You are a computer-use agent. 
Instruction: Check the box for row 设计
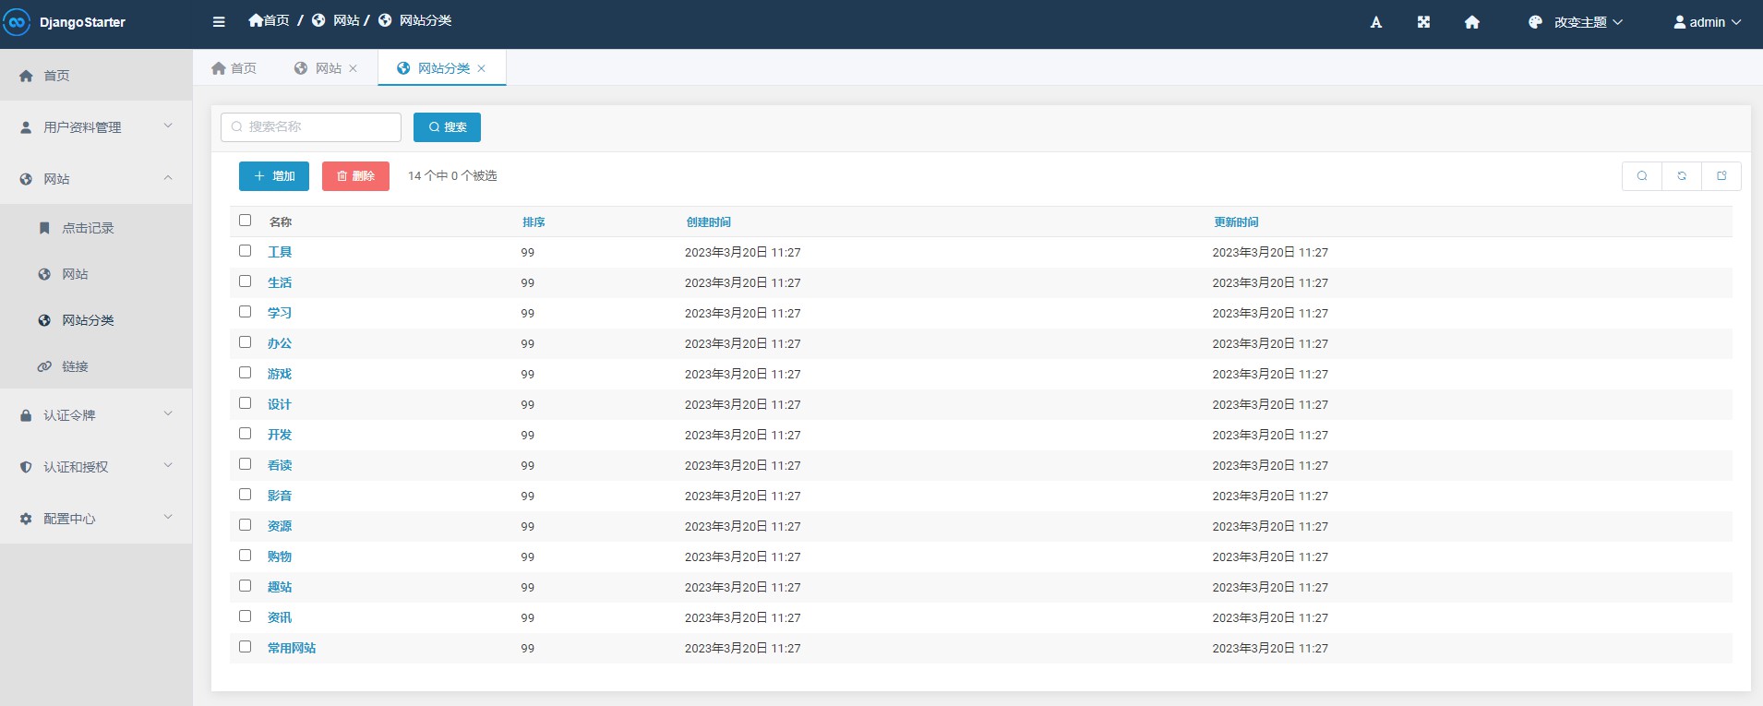[245, 403]
